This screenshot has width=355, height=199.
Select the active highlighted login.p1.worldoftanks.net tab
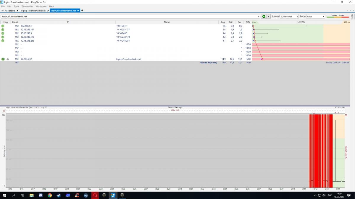[65, 11]
